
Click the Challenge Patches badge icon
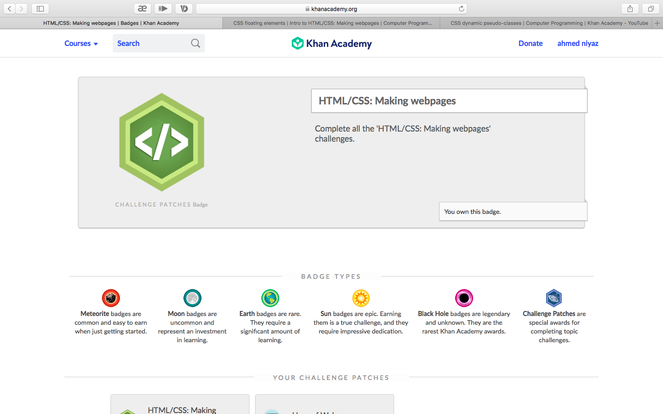554,298
